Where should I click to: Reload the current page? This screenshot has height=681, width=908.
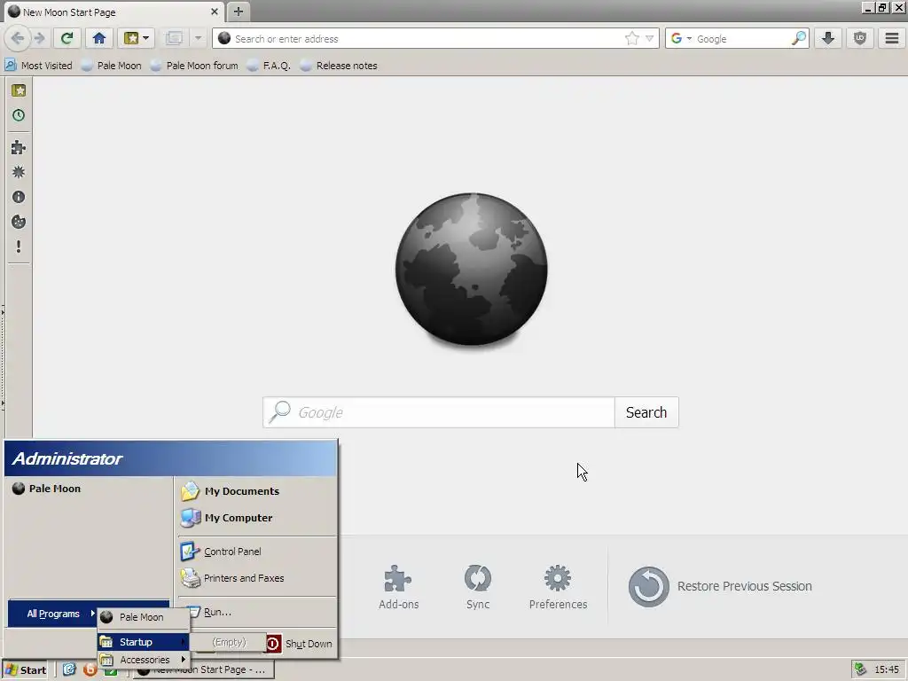(67, 39)
